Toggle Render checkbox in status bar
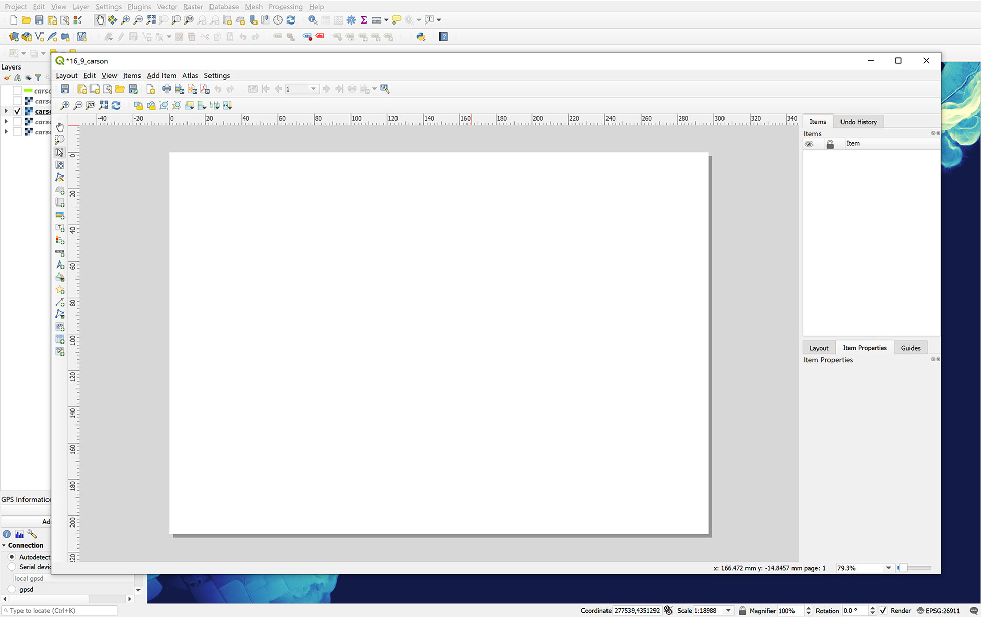This screenshot has height=617, width=981. point(883,611)
